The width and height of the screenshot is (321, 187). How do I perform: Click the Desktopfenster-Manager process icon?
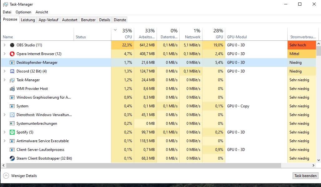point(12,63)
